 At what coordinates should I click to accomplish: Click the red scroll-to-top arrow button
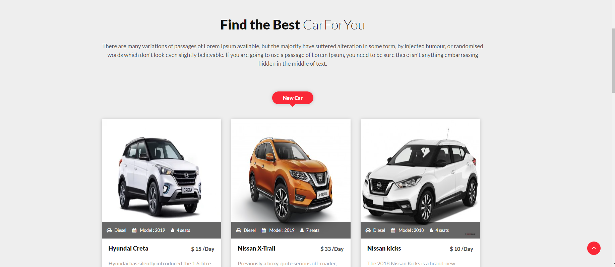click(x=594, y=248)
